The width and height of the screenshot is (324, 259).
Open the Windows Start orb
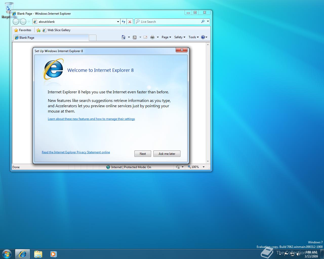pyautogui.click(x=7, y=254)
